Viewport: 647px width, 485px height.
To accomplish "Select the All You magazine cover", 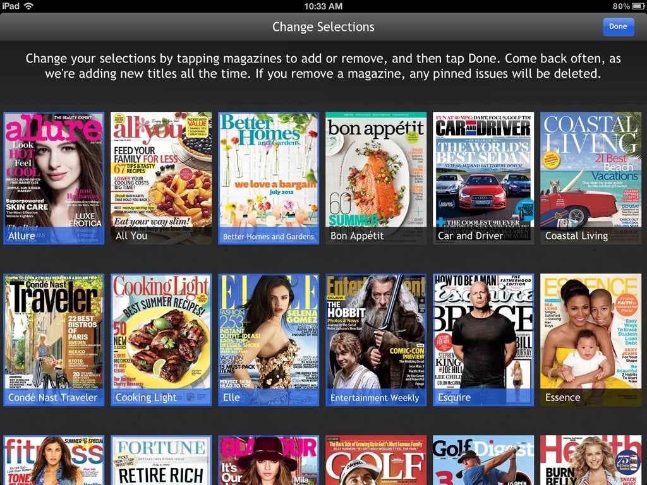I will (161, 178).
